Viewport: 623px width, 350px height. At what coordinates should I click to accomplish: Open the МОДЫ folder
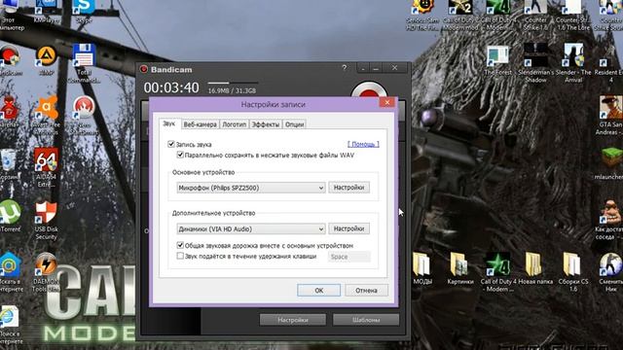pos(421,268)
